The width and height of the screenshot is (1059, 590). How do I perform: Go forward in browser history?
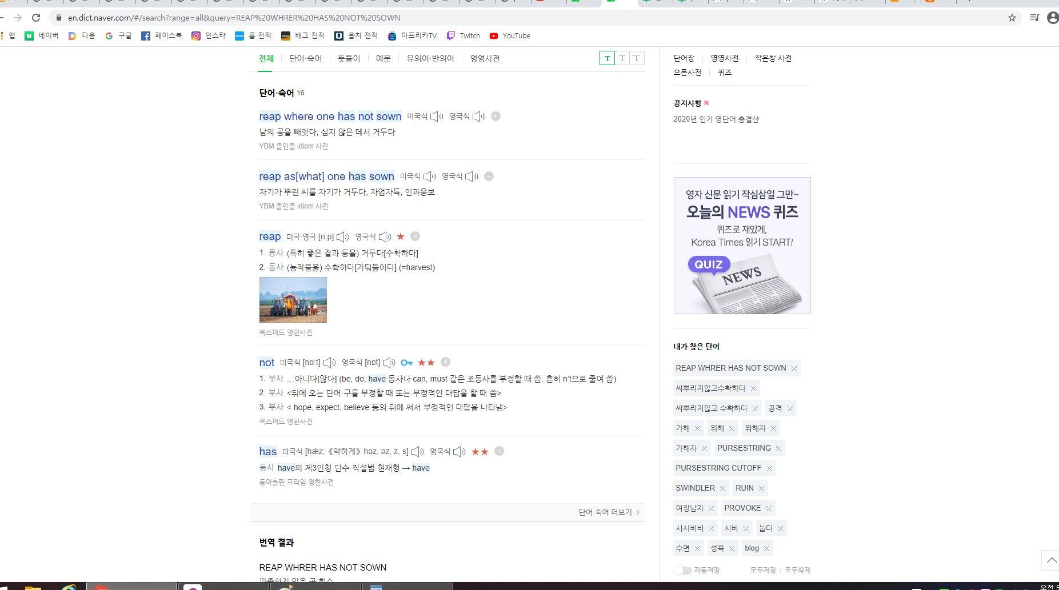[18, 18]
